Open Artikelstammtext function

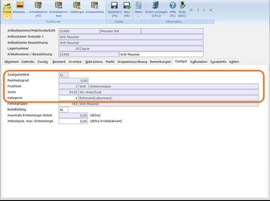(59, 9)
